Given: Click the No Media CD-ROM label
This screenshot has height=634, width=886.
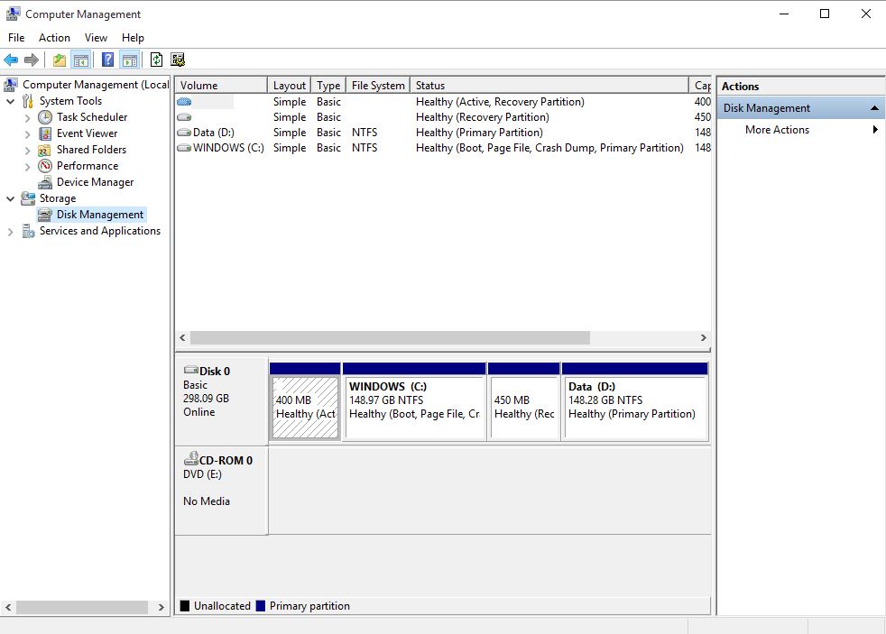Looking at the screenshot, I should (207, 501).
